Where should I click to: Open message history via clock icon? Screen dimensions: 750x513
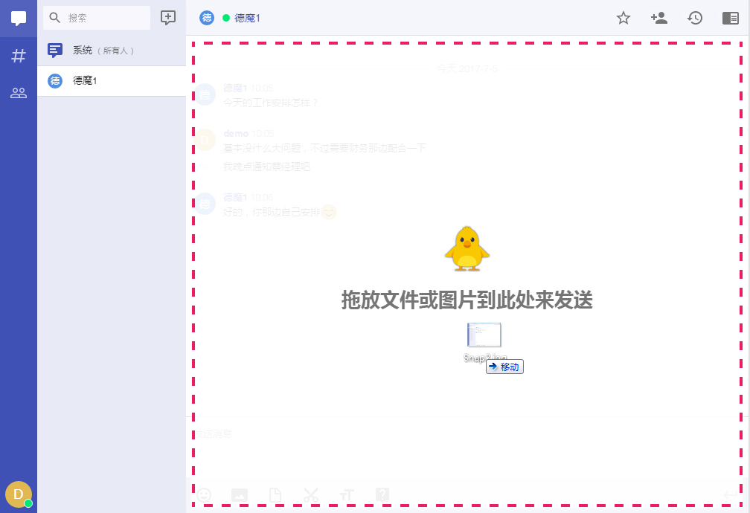tap(695, 18)
